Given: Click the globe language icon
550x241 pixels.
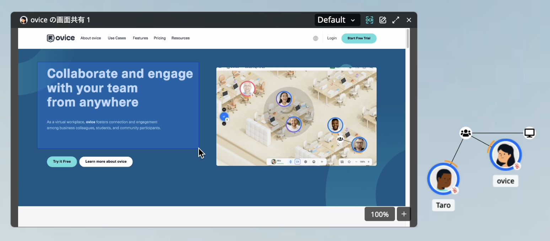Looking at the screenshot, I should pos(316,38).
